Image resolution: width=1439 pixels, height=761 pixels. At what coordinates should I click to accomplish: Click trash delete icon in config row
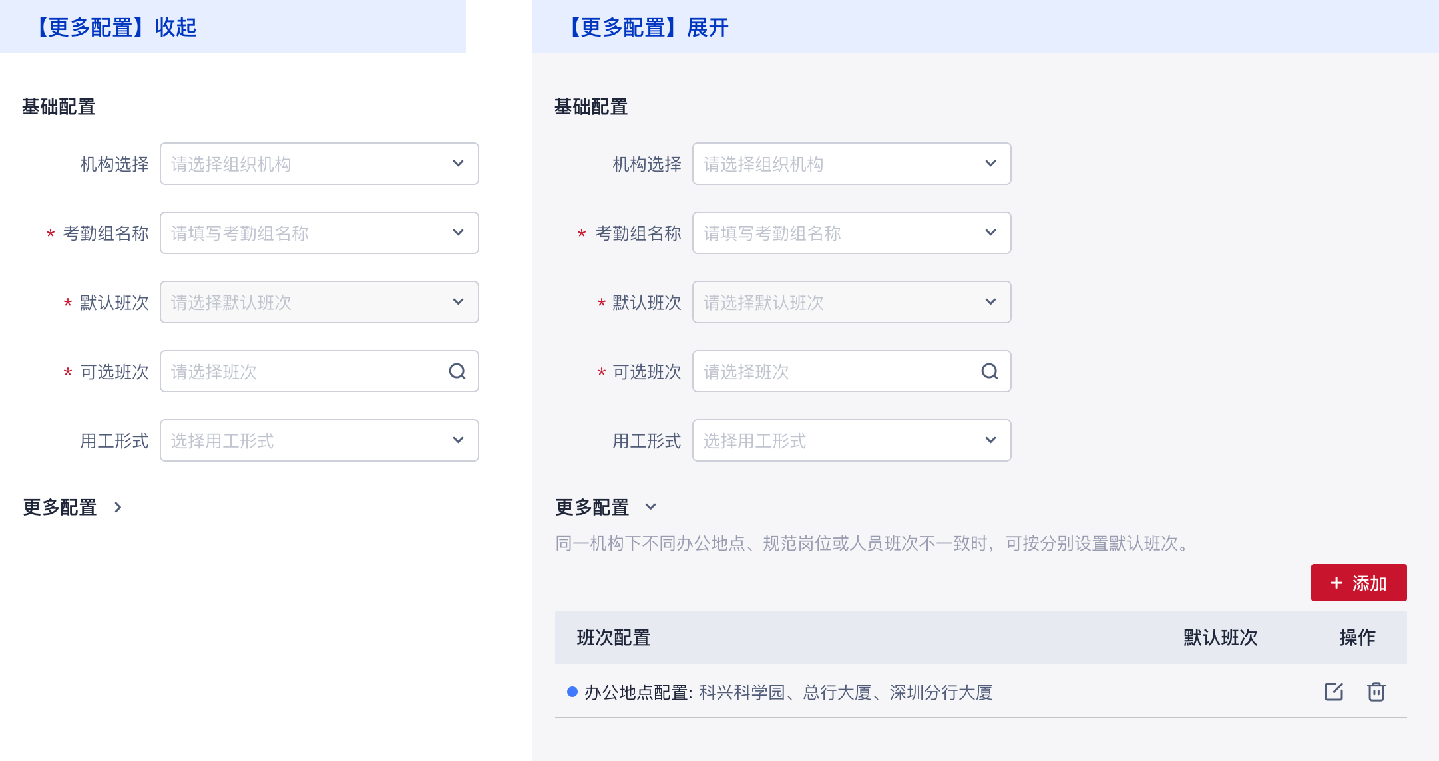(x=1376, y=692)
